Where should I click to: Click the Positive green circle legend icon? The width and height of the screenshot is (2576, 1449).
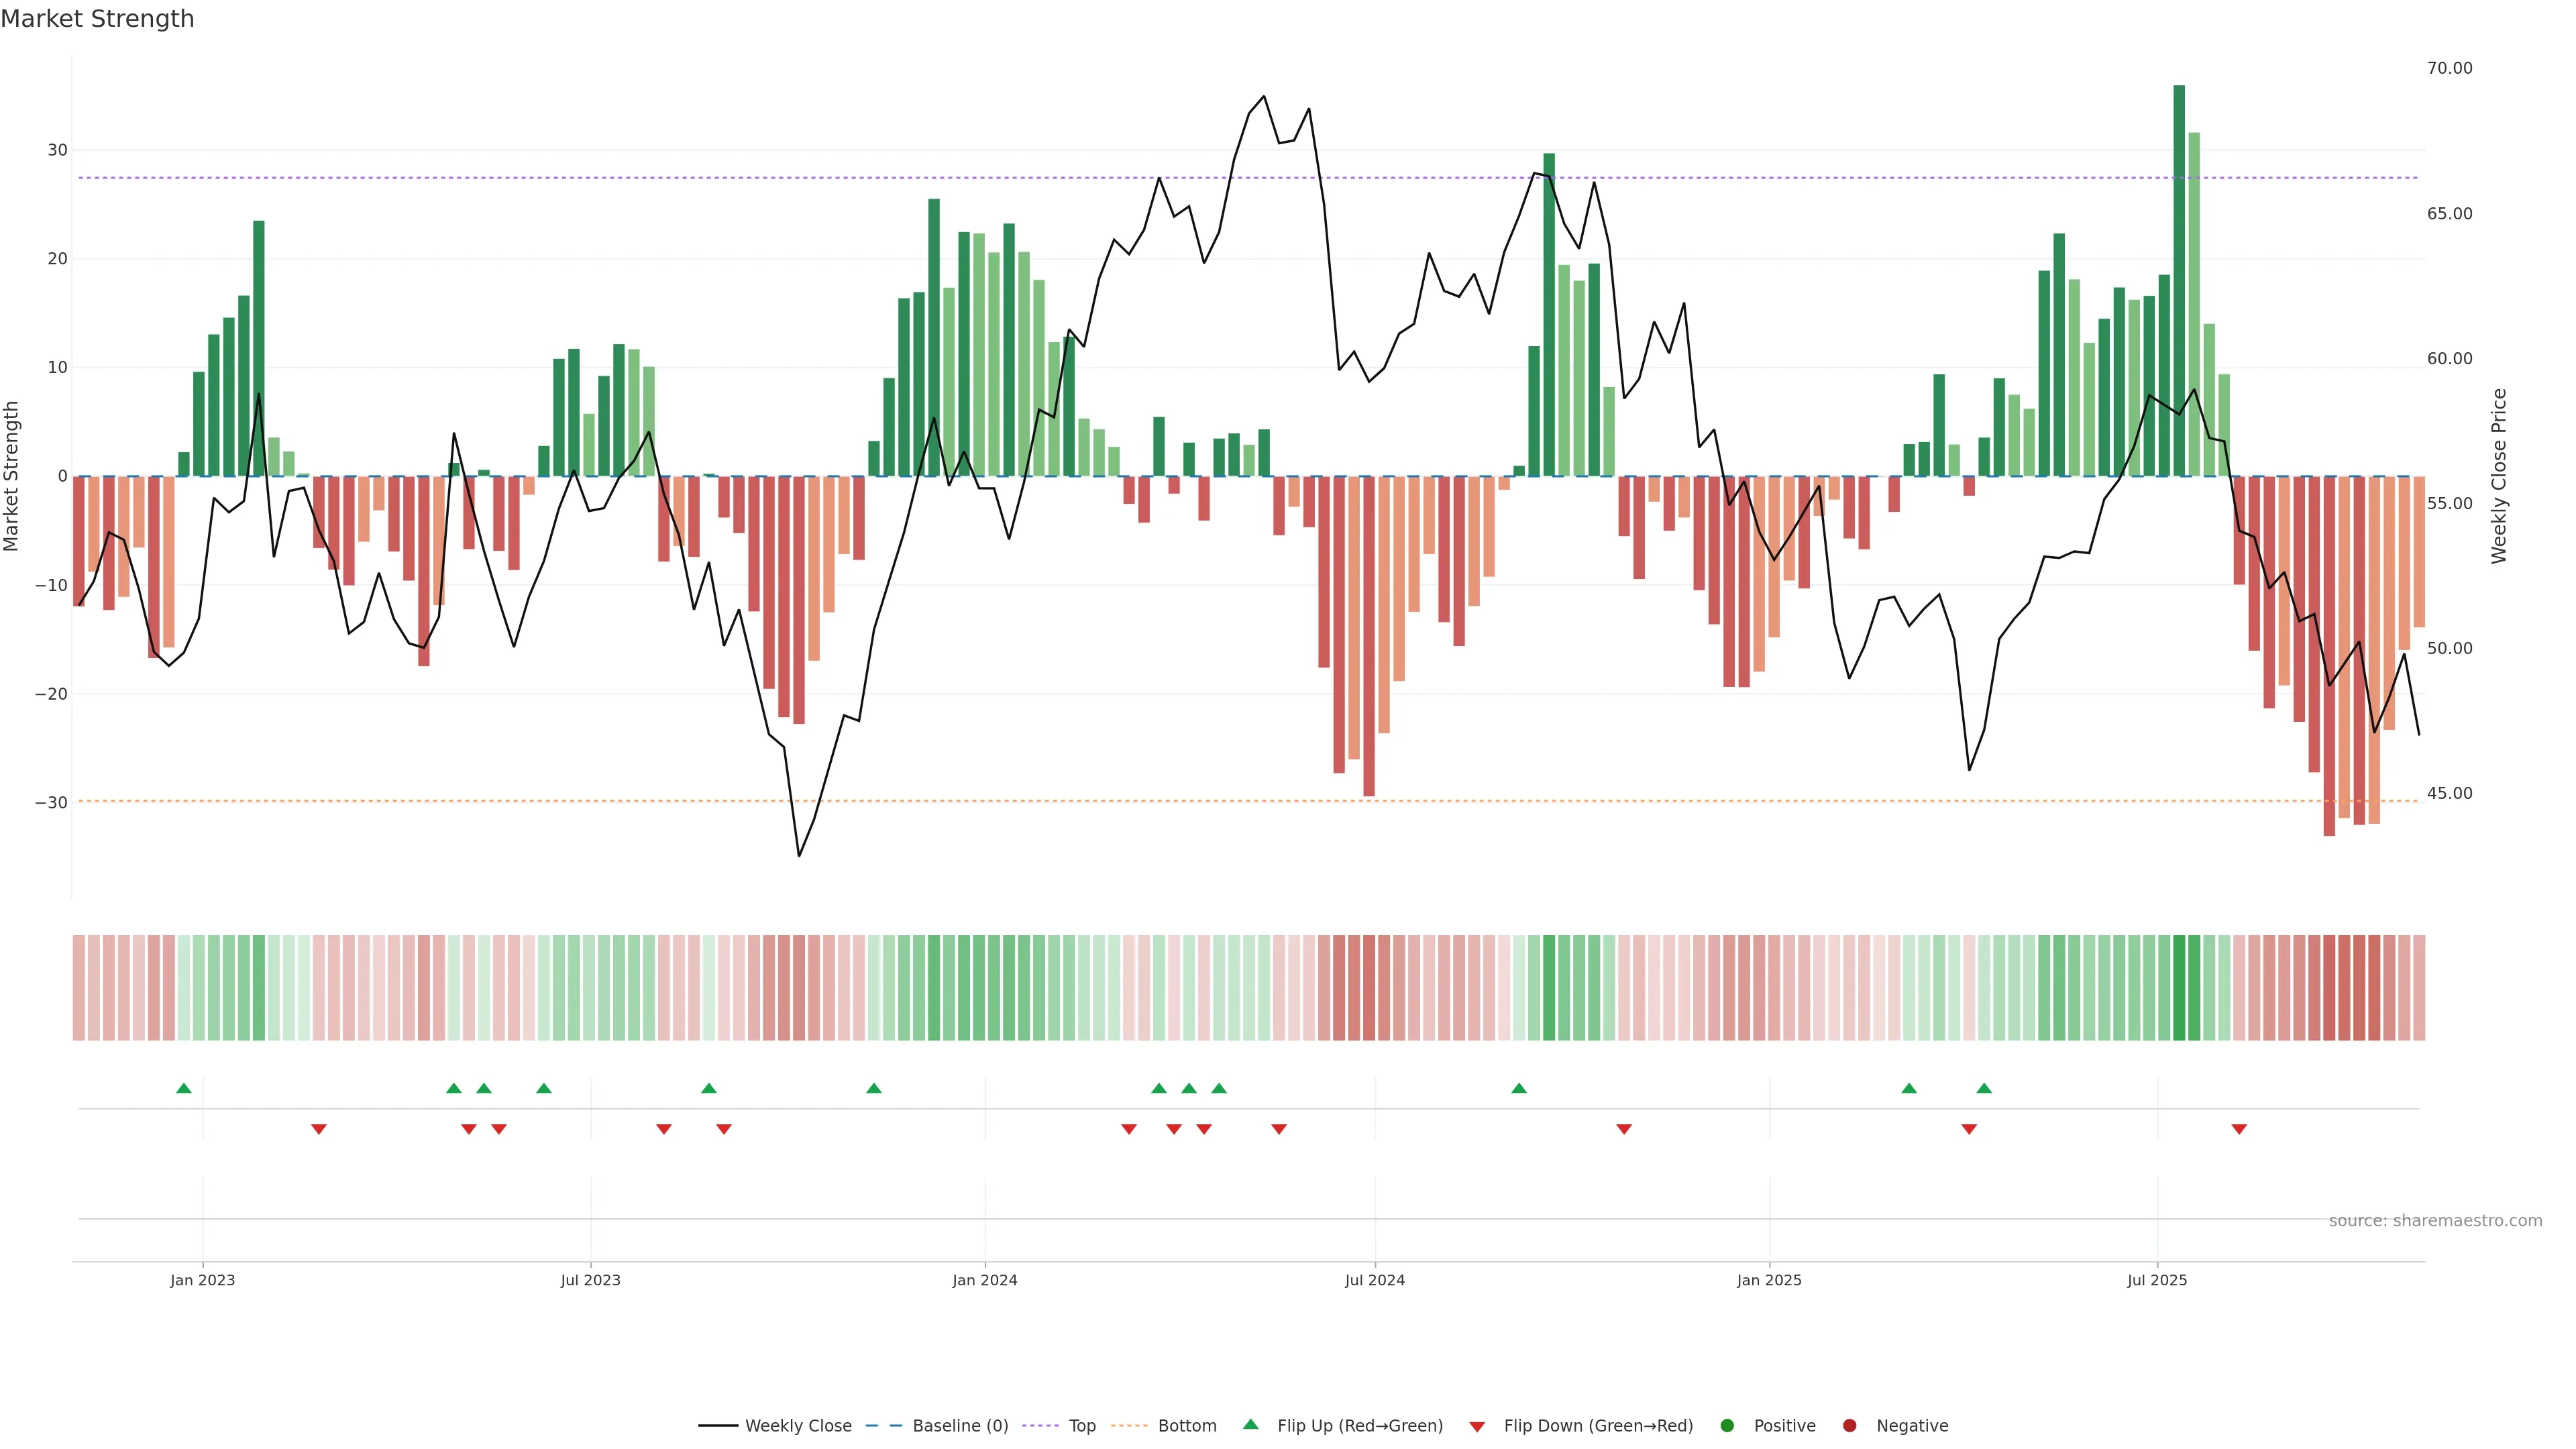(x=1727, y=1426)
